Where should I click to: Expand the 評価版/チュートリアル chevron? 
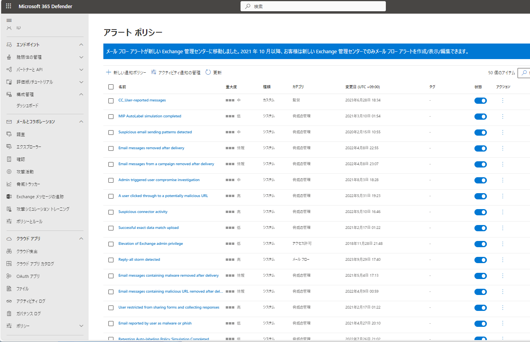(x=81, y=82)
